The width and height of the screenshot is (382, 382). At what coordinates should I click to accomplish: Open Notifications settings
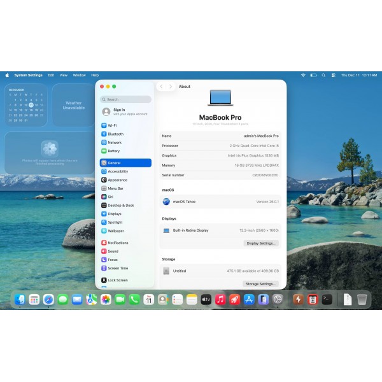pos(118,243)
